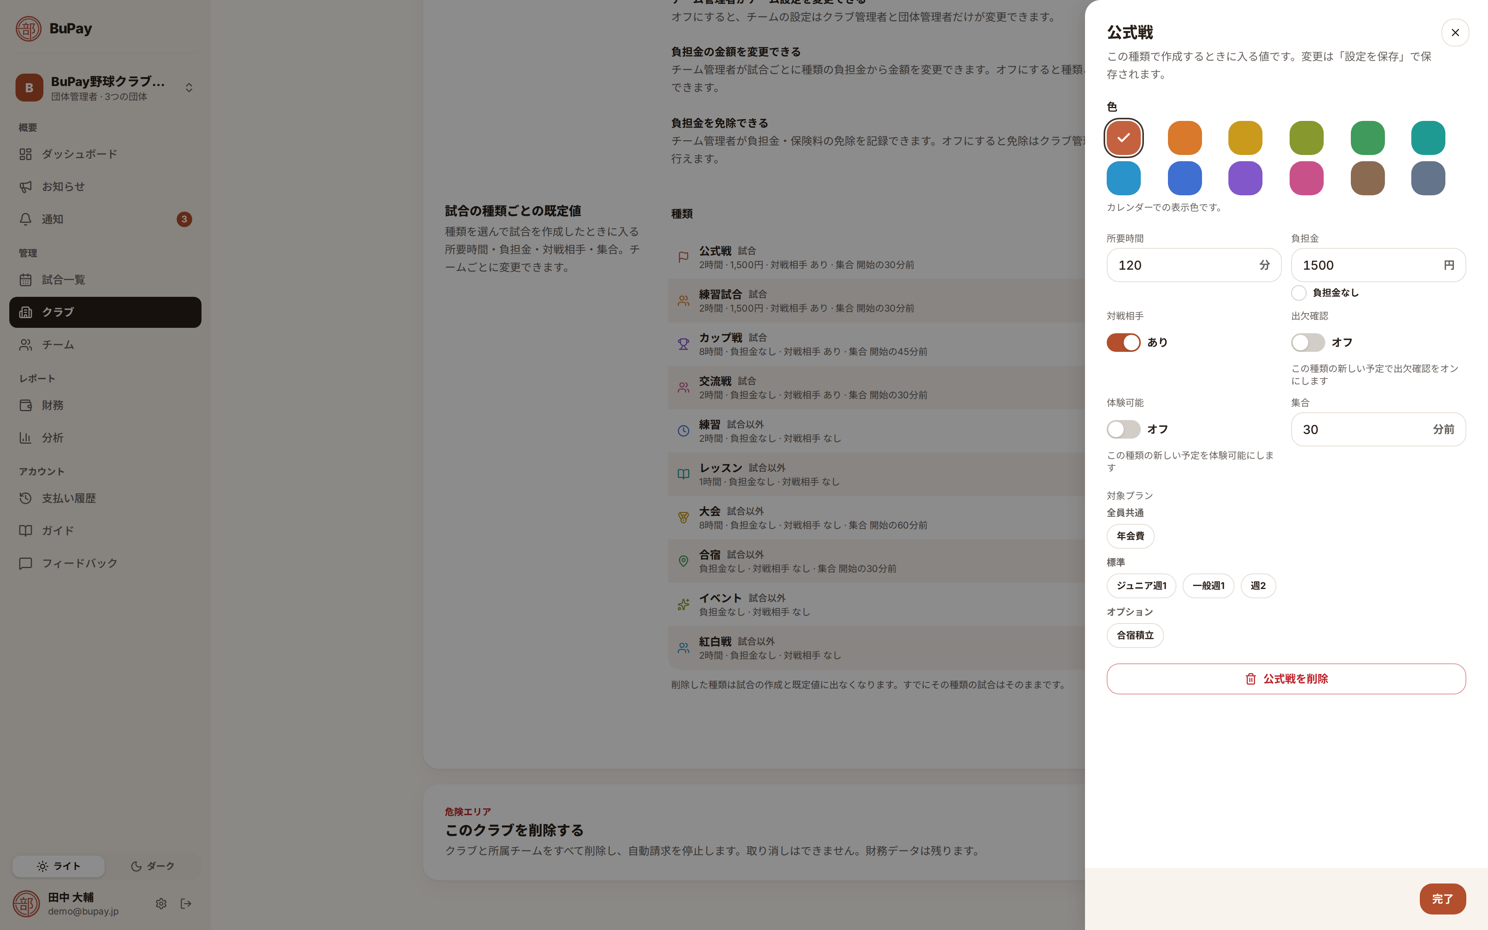The height and width of the screenshot is (930, 1488).
Task: Click the 公式戦を削除 delete button
Action: 1286,679
